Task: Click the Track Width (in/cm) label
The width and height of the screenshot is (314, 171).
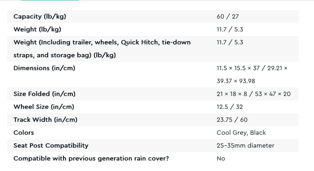Action: click(45, 120)
